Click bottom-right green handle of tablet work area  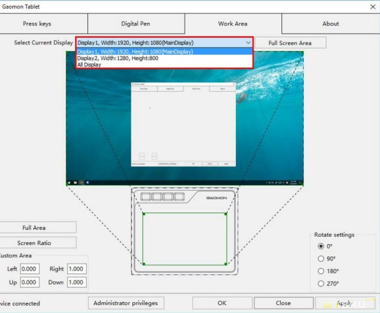click(x=226, y=264)
